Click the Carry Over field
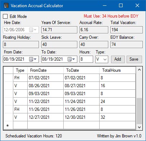146x141 pixels. (x=94, y=44)
